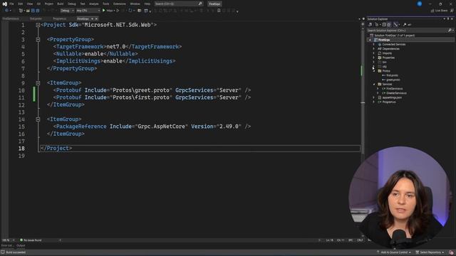This screenshot has width=456, height=256.
Task: Open the Edit menu
Action: pos(21,4)
